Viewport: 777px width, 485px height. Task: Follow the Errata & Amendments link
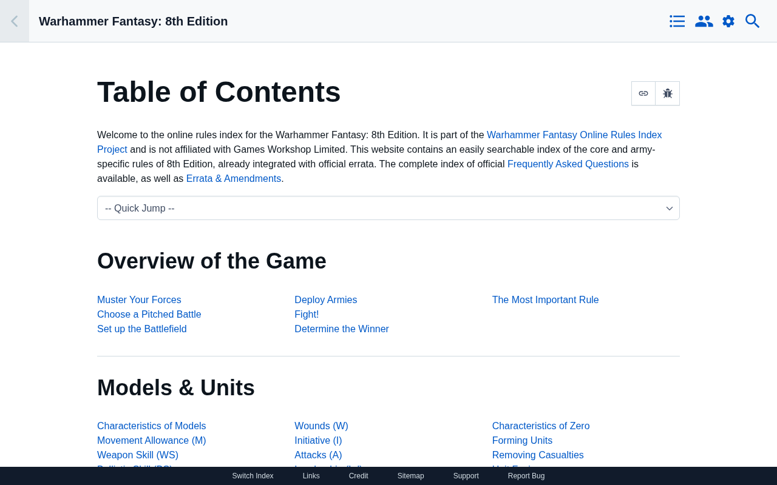coord(234,178)
